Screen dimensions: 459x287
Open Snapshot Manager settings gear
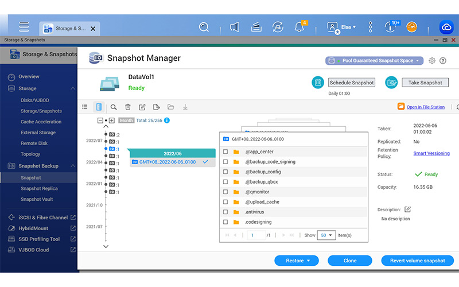click(x=432, y=61)
